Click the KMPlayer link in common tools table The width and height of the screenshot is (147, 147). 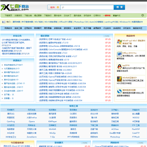coord(52,121)
